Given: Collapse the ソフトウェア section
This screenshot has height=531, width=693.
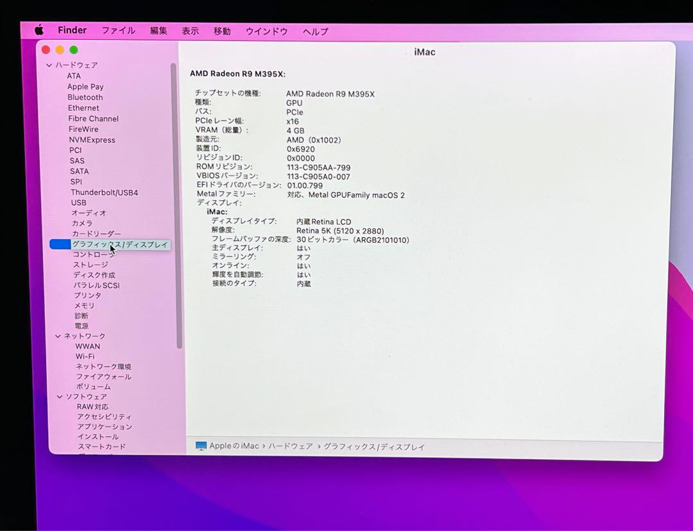Looking at the screenshot, I should coord(60,397).
